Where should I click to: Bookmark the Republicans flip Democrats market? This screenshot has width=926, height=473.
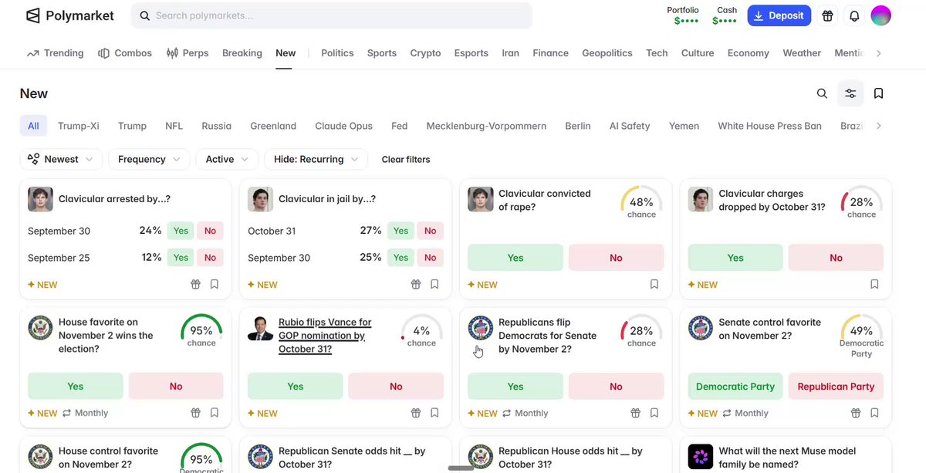tap(654, 413)
